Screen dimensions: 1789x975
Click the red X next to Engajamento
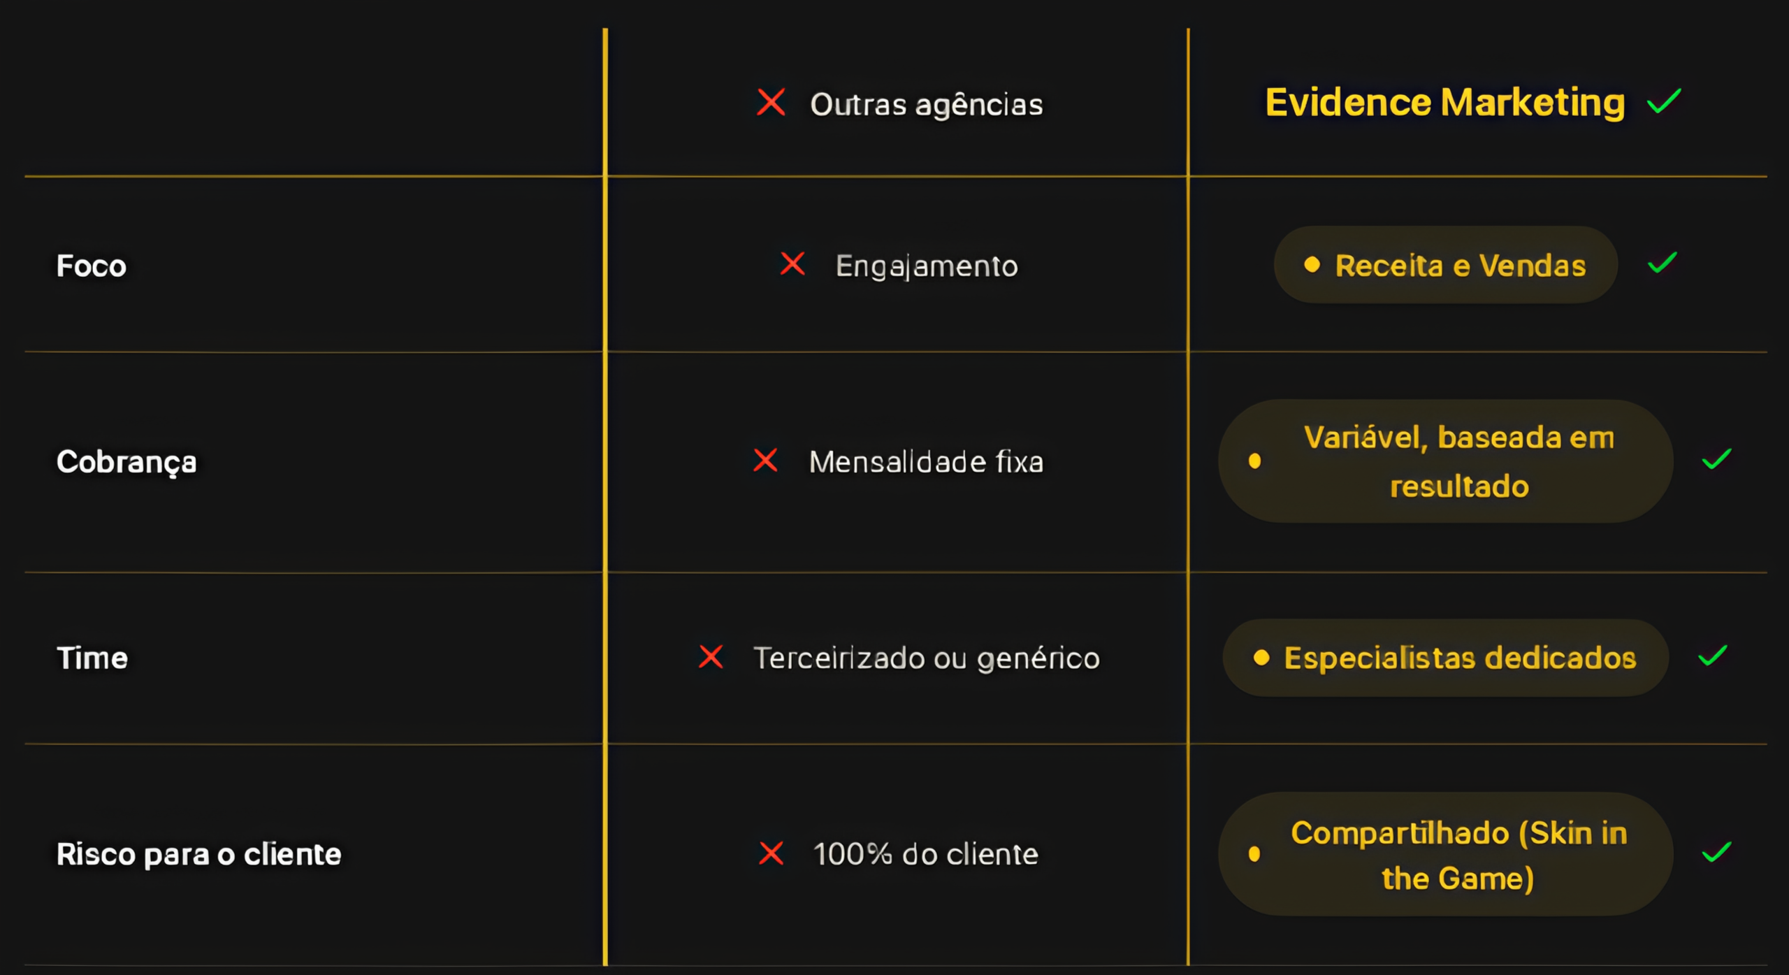792,264
